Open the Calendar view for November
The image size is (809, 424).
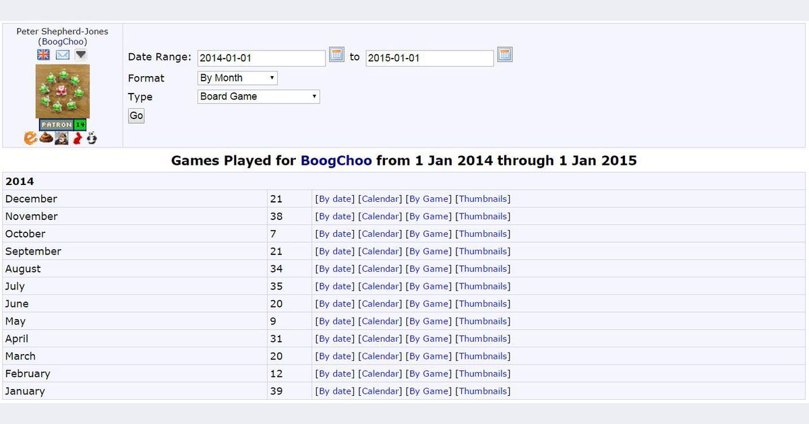(380, 216)
